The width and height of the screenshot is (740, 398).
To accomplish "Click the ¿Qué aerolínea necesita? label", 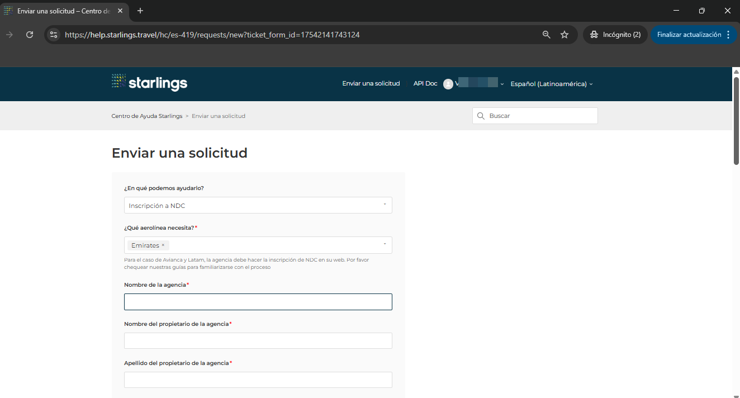I will [x=159, y=228].
